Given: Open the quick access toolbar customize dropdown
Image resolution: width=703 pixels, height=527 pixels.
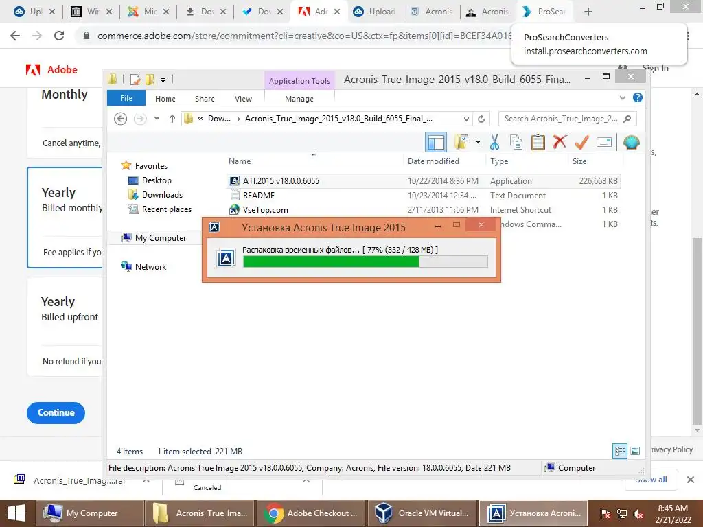Looking at the screenshot, I should click(x=163, y=80).
